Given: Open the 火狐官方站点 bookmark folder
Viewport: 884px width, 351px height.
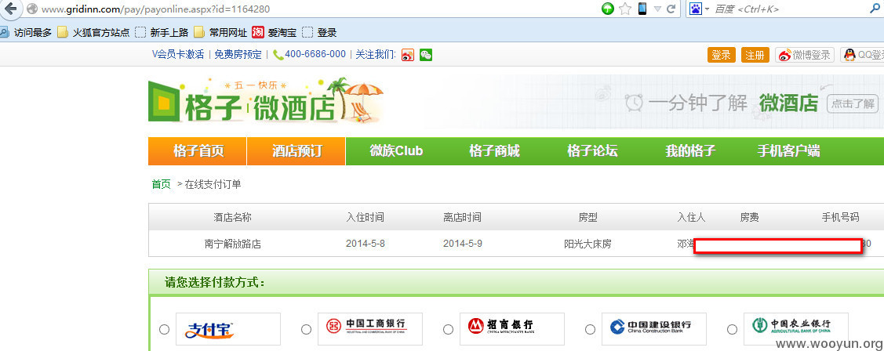Looking at the screenshot, I should point(93,33).
